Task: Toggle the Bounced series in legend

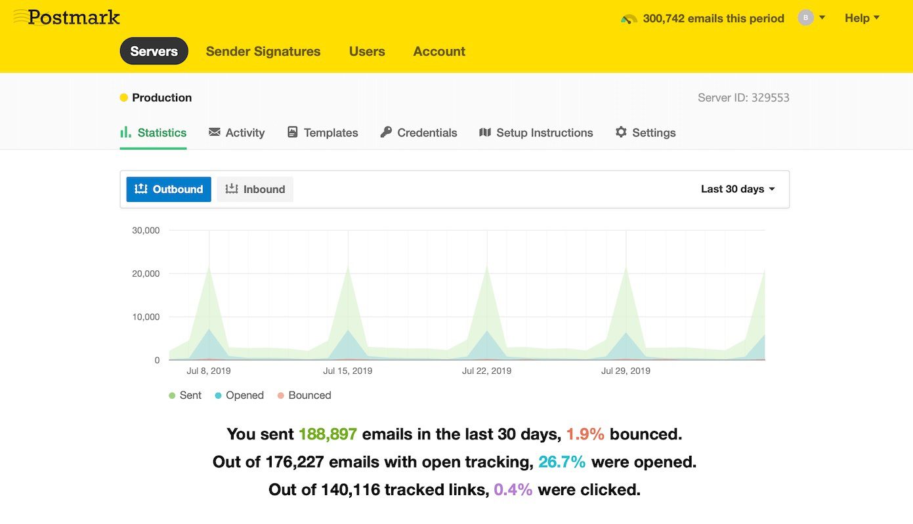Action: [x=304, y=395]
